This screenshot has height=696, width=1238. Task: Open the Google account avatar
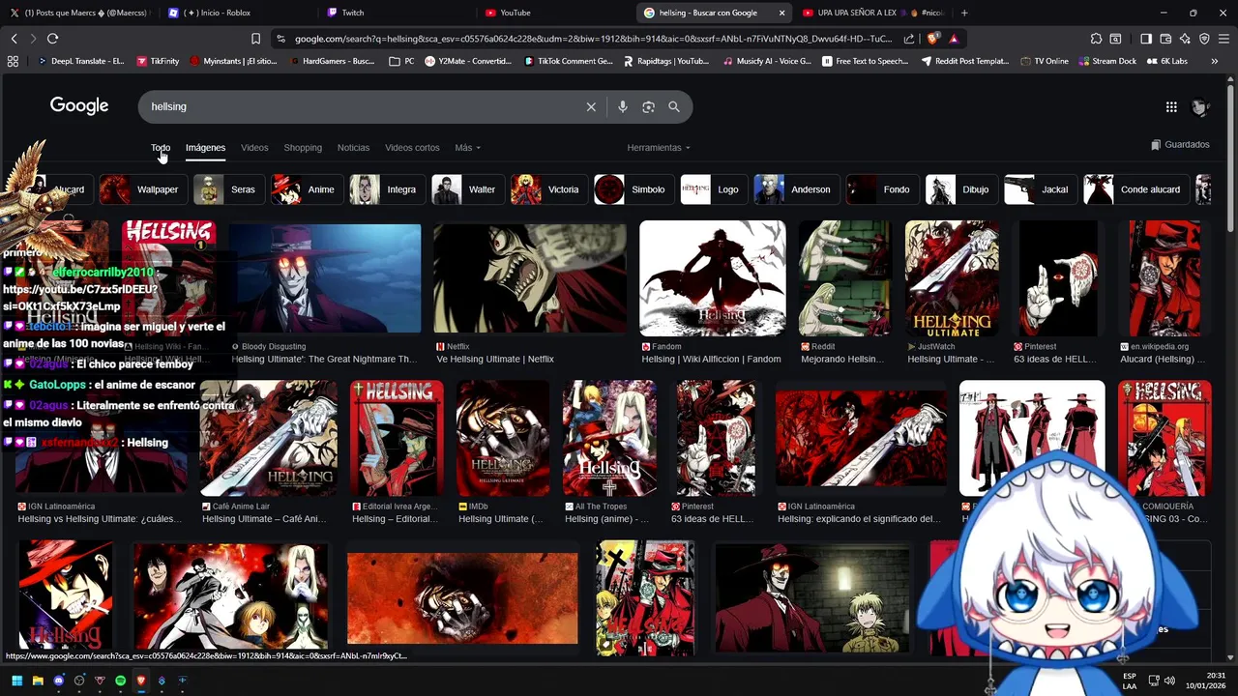[1200, 107]
